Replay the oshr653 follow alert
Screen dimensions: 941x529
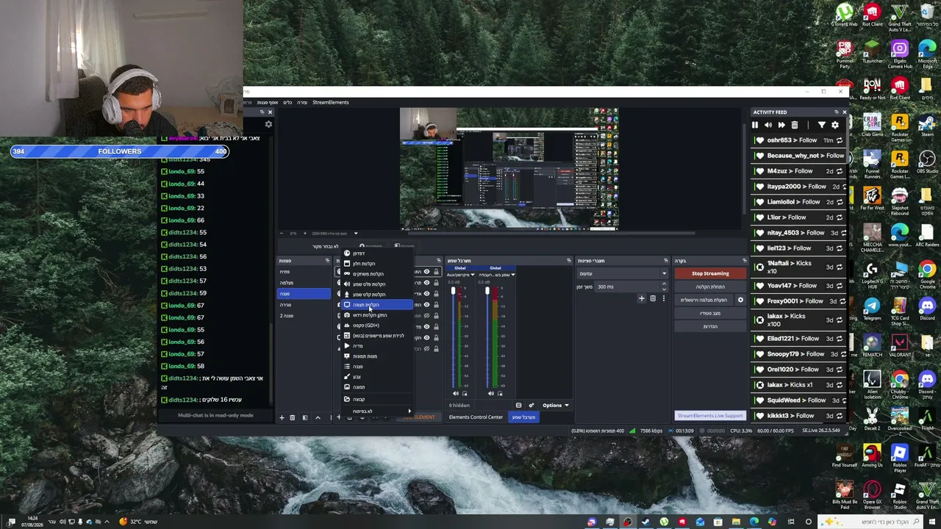pyautogui.click(x=840, y=140)
